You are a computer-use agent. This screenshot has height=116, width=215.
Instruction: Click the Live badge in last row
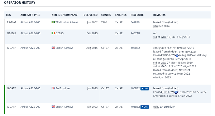pos(145,107)
